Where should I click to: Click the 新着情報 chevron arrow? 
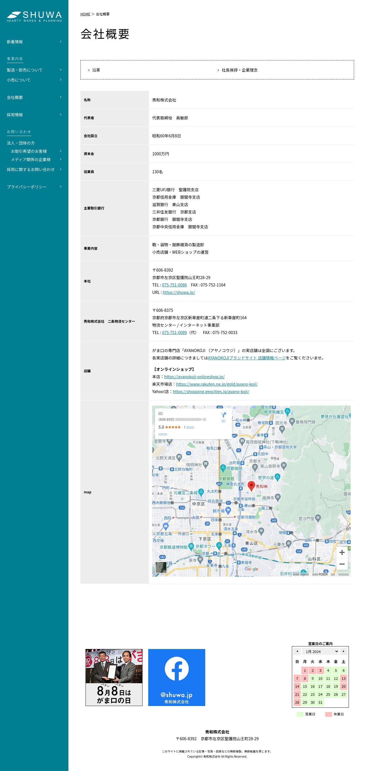coord(60,42)
